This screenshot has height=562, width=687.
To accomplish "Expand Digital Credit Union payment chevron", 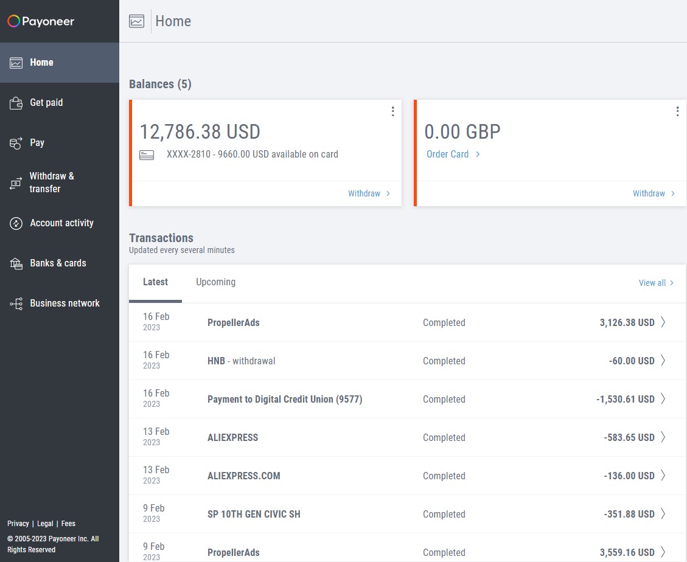I will [663, 398].
